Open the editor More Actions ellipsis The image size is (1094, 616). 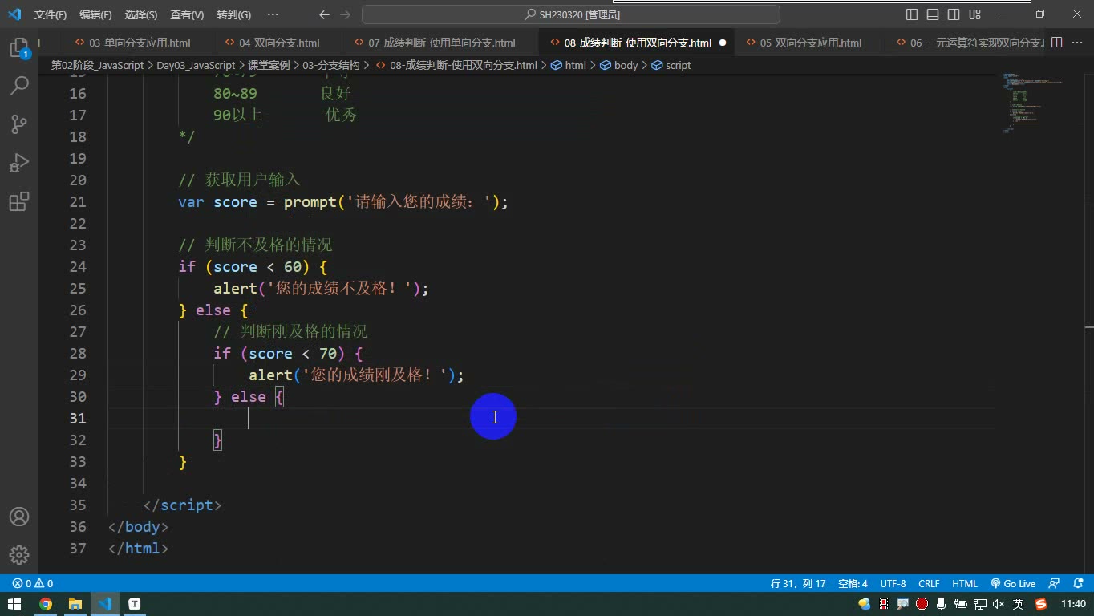[x=1077, y=43]
